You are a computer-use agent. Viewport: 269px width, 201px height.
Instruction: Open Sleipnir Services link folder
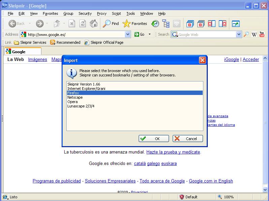(30, 42)
